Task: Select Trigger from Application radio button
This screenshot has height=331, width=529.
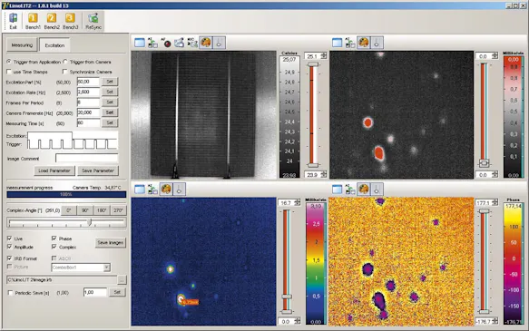Action: (x=9, y=62)
